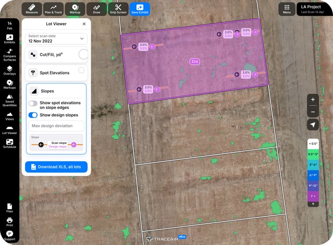This screenshot has width=333, height=245.
Task: Click the 0.5"-3" green legend swatch
Action: (x=313, y=154)
